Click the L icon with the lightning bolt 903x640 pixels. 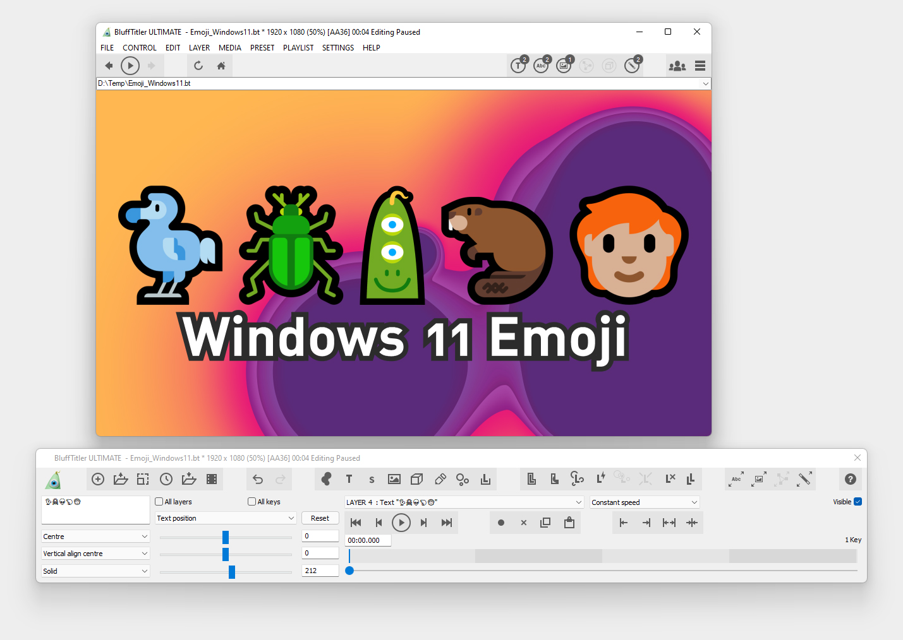tap(600, 478)
